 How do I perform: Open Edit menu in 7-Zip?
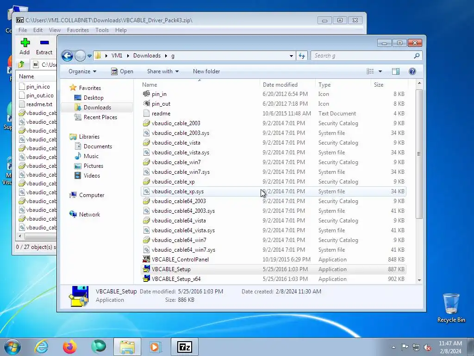point(38,30)
